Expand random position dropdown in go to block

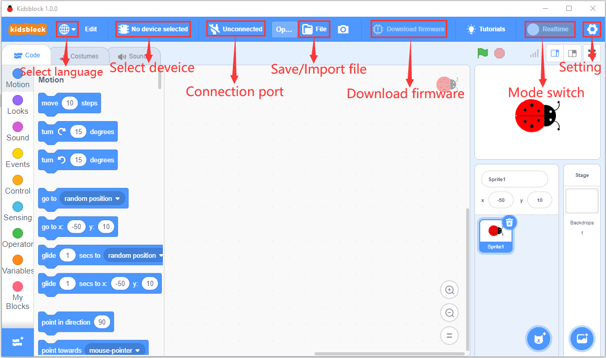point(117,199)
